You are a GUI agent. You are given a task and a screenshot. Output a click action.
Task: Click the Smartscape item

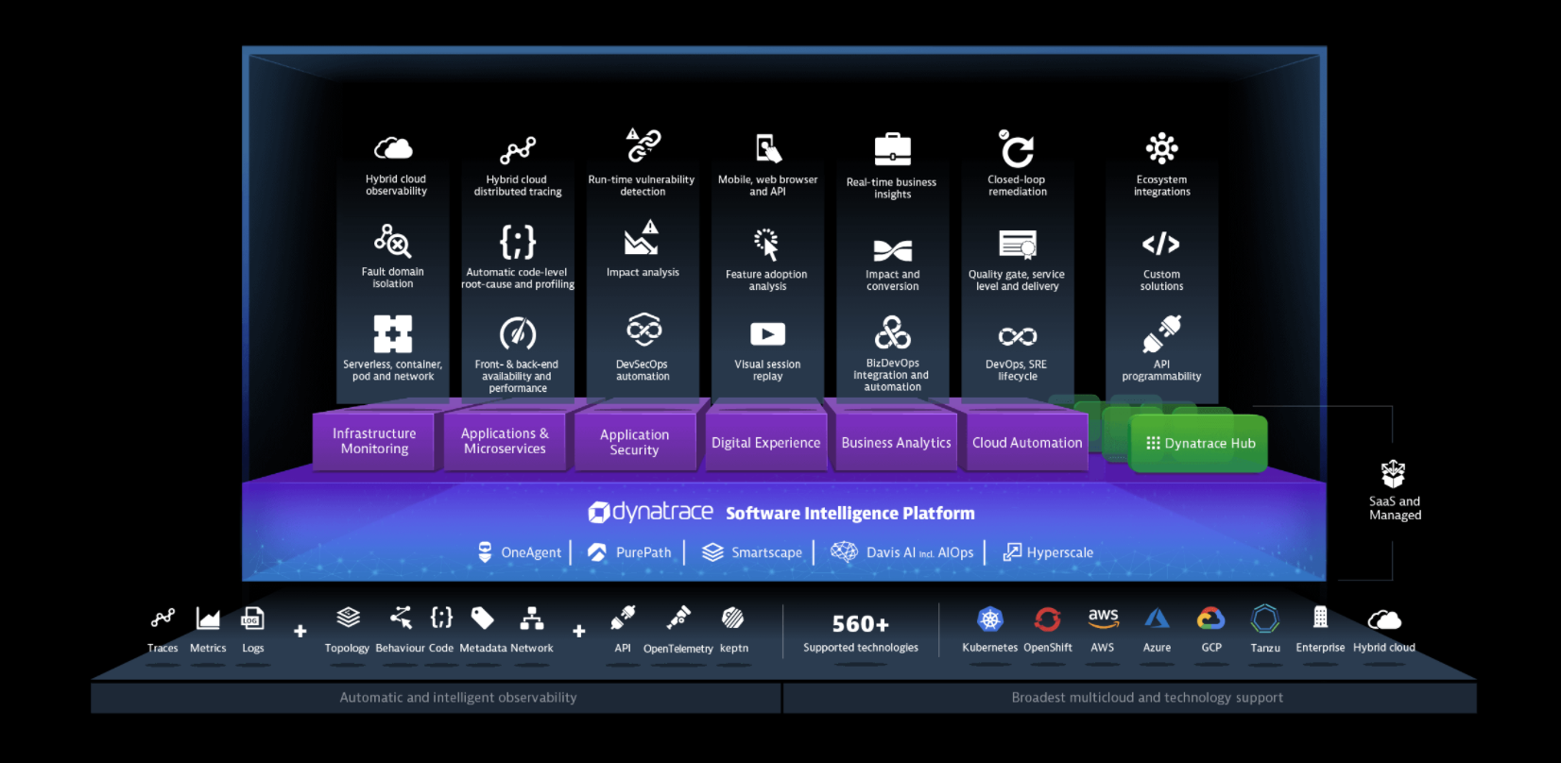point(752,552)
